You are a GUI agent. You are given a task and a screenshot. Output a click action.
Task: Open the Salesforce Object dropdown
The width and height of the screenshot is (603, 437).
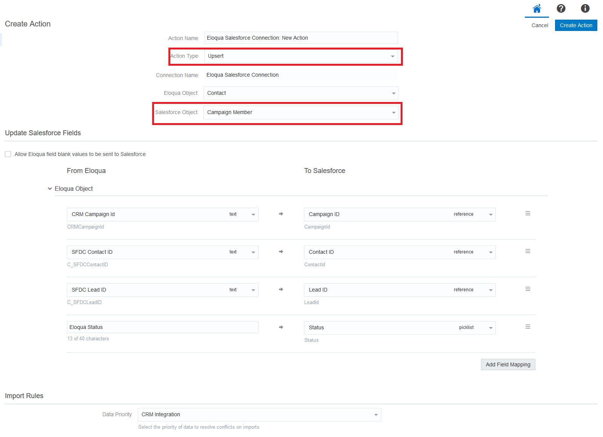click(x=301, y=113)
